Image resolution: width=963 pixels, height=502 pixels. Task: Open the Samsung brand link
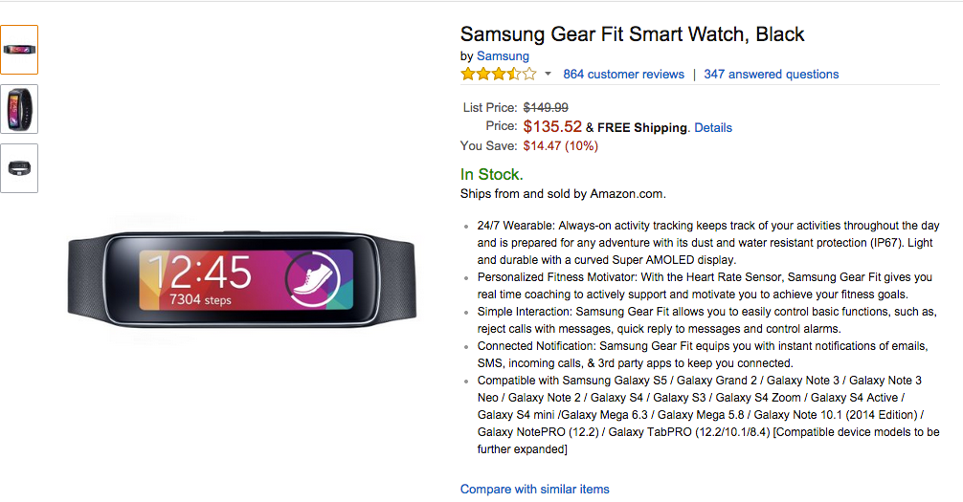click(x=503, y=56)
